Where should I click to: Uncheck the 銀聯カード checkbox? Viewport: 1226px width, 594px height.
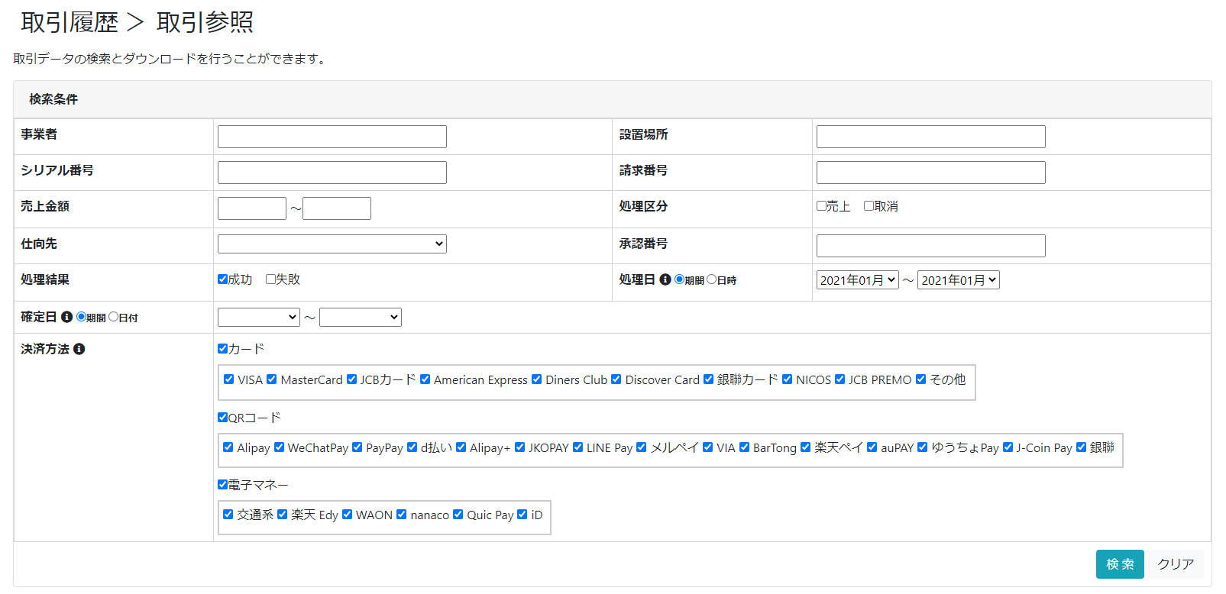[708, 379]
